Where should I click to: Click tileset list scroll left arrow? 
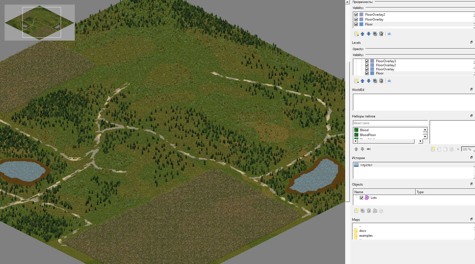coord(356,141)
